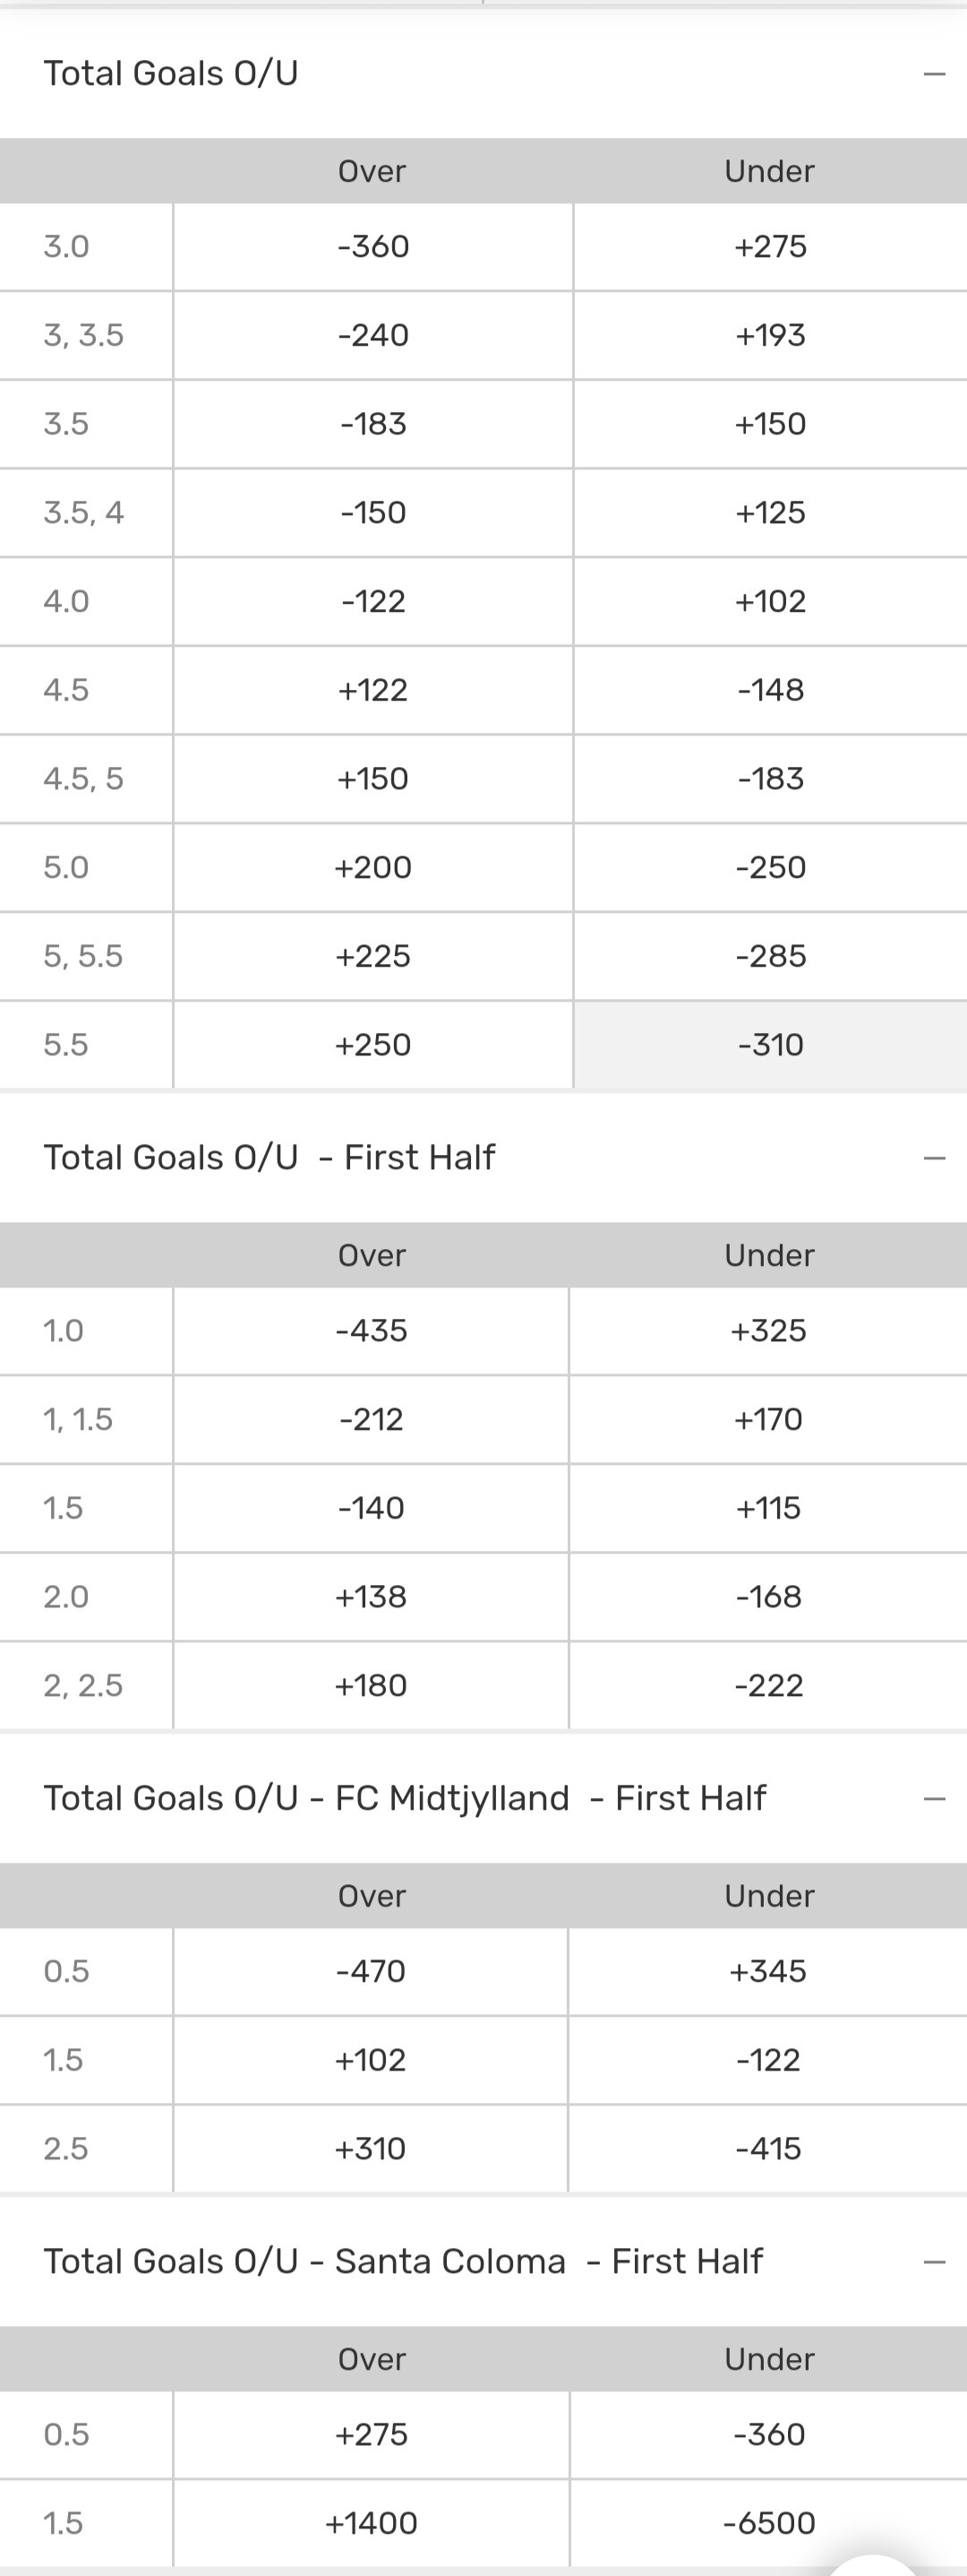The width and height of the screenshot is (967, 2576).
Task: Pick Under 5.0 total goals at -250
Action: [x=770, y=867]
